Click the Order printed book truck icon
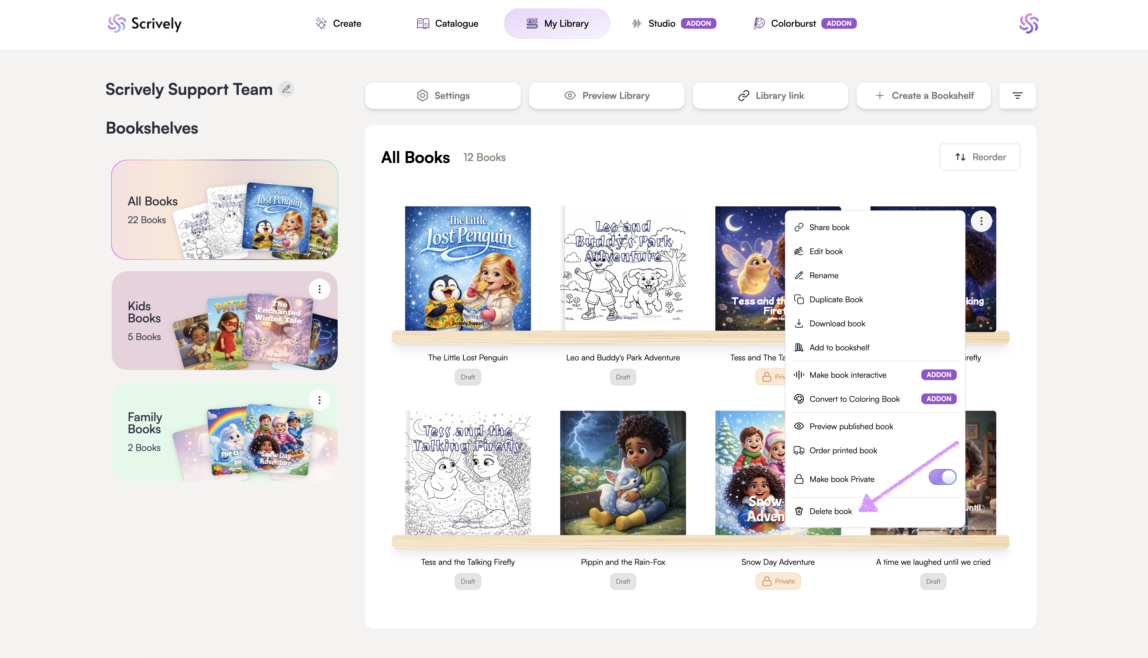The image size is (1148, 658). (799, 451)
